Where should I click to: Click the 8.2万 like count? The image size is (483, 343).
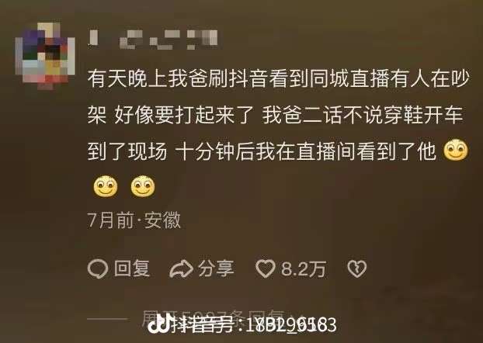click(304, 269)
